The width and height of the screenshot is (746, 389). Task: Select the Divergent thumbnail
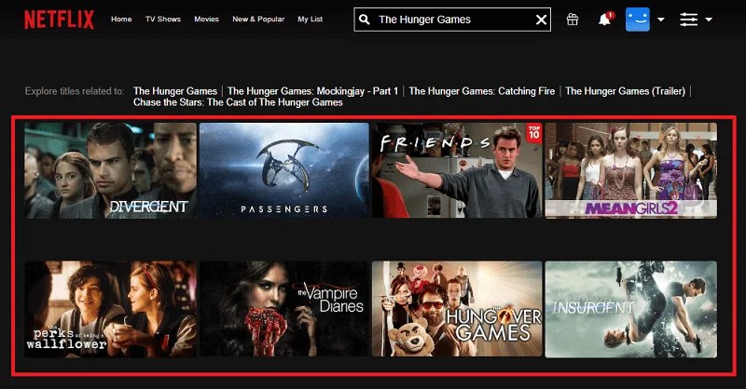click(x=110, y=170)
